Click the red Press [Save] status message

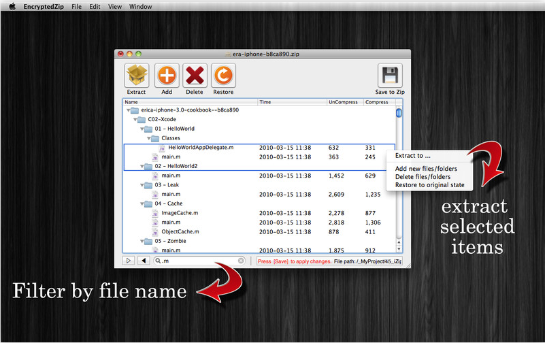[295, 261]
